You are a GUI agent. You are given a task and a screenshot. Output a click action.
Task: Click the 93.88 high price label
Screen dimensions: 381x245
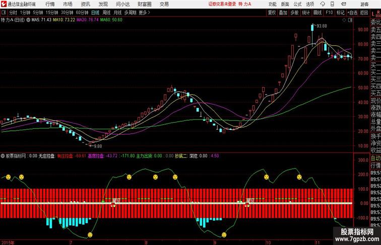pyautogui.click(x=322, y=26)
